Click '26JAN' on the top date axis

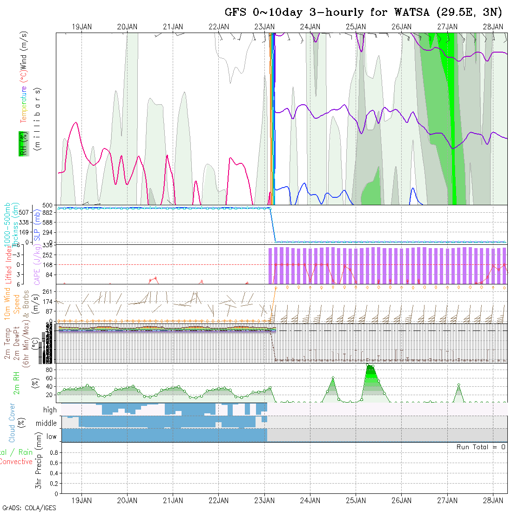[402, 27]
